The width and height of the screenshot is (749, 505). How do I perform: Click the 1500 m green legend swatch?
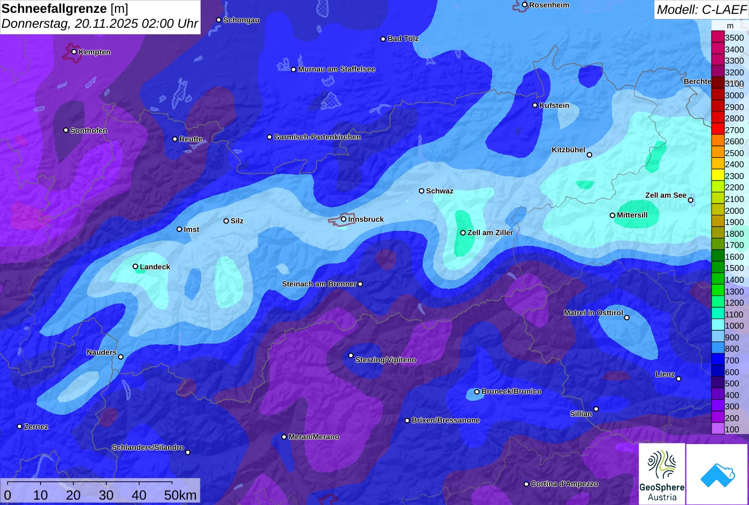[x=717, y=268]
